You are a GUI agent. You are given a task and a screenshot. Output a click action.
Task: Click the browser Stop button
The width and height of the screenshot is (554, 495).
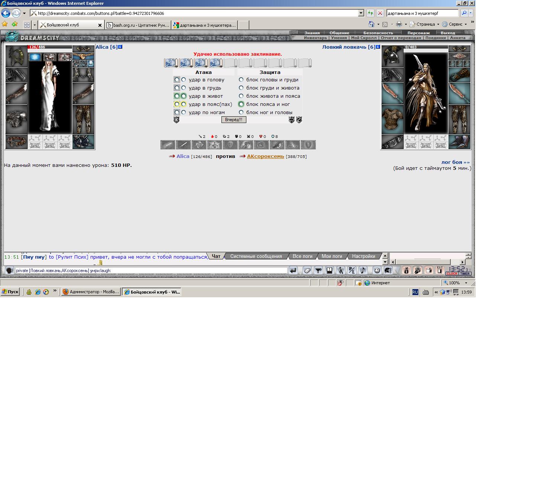pyautogui.click(x=380, y=13)
